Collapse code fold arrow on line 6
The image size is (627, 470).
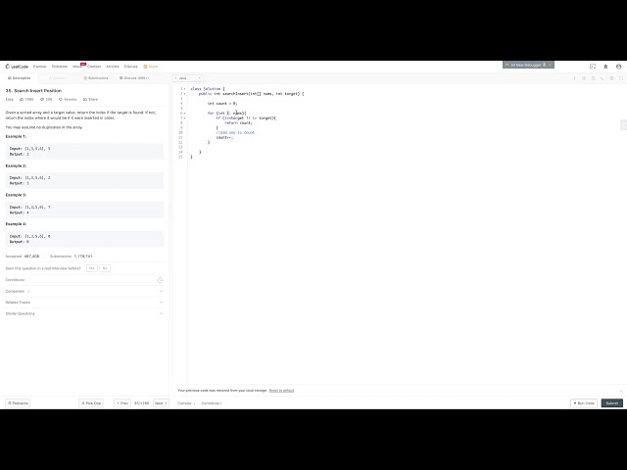pos(185,114)
